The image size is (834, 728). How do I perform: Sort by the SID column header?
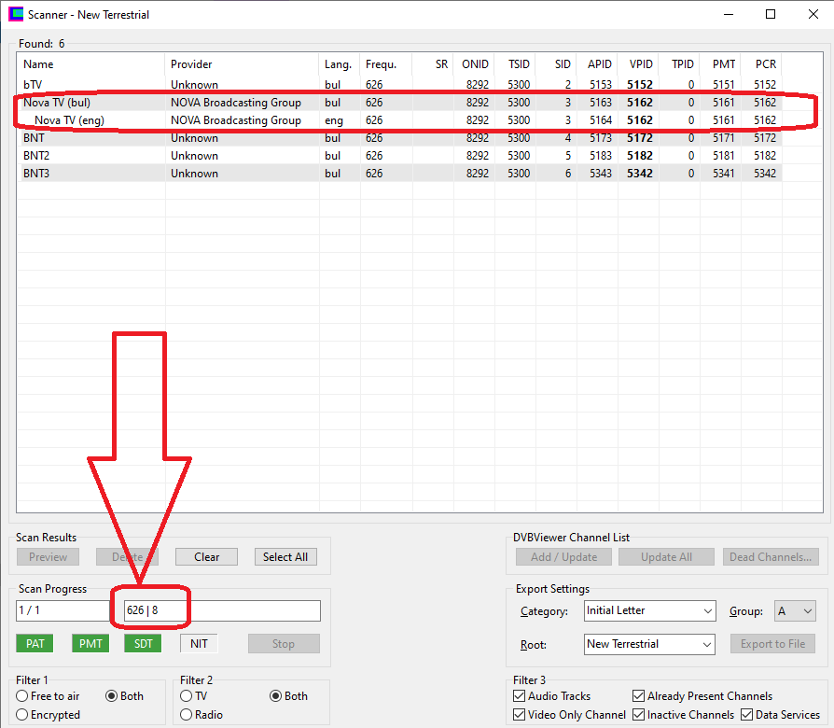coord(556,64)
